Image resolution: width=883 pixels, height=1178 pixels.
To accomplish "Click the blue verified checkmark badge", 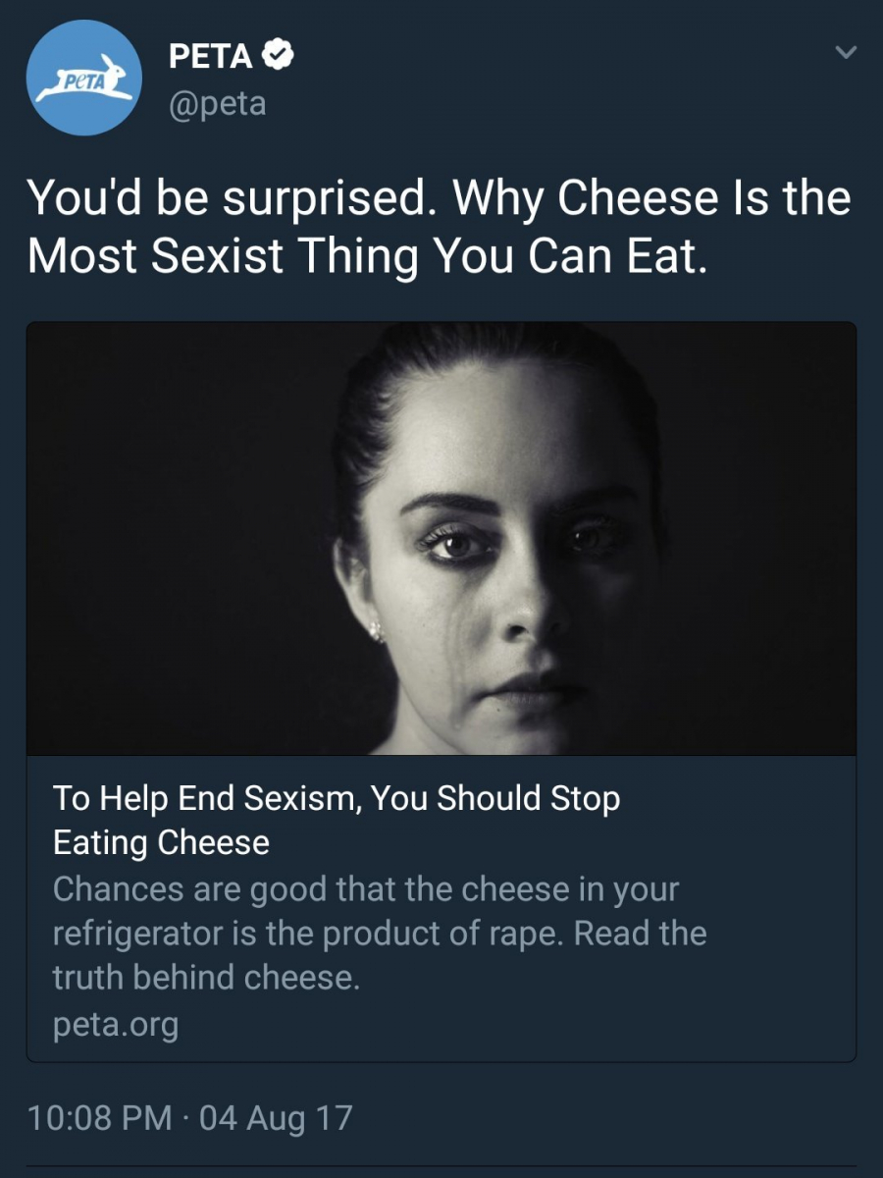I will tap(281, 58).
